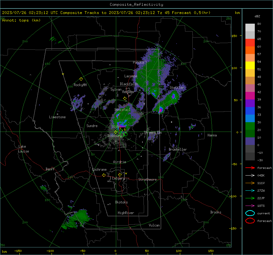Select the orange 57-60 dBZ color band
Image resolution: width=273 pixels, height=255 pixels.
coord(250,50)
